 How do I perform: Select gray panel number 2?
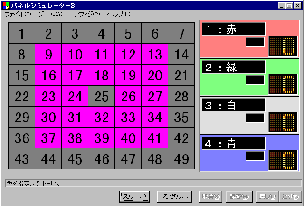click(x=48, y=33)
